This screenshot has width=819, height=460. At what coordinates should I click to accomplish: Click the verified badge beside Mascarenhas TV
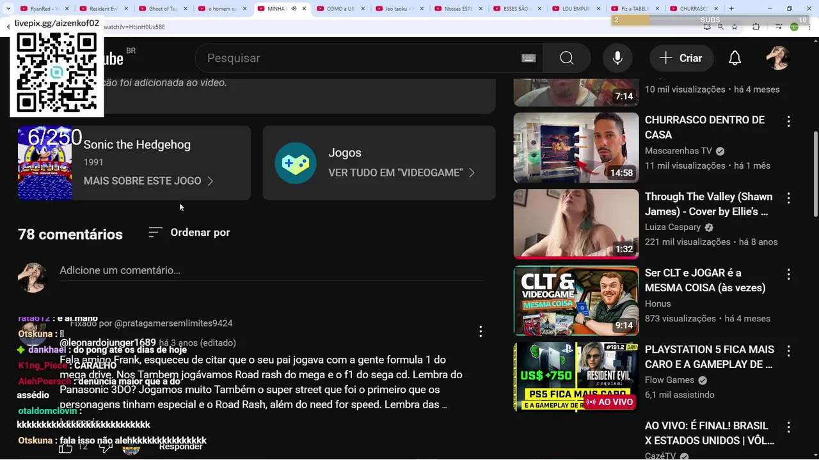[720, 151]
